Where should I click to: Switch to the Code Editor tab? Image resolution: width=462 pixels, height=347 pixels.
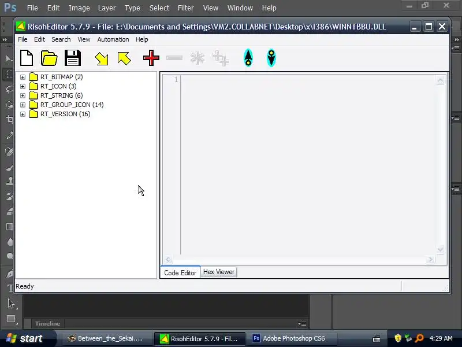(x=180, y=272)
